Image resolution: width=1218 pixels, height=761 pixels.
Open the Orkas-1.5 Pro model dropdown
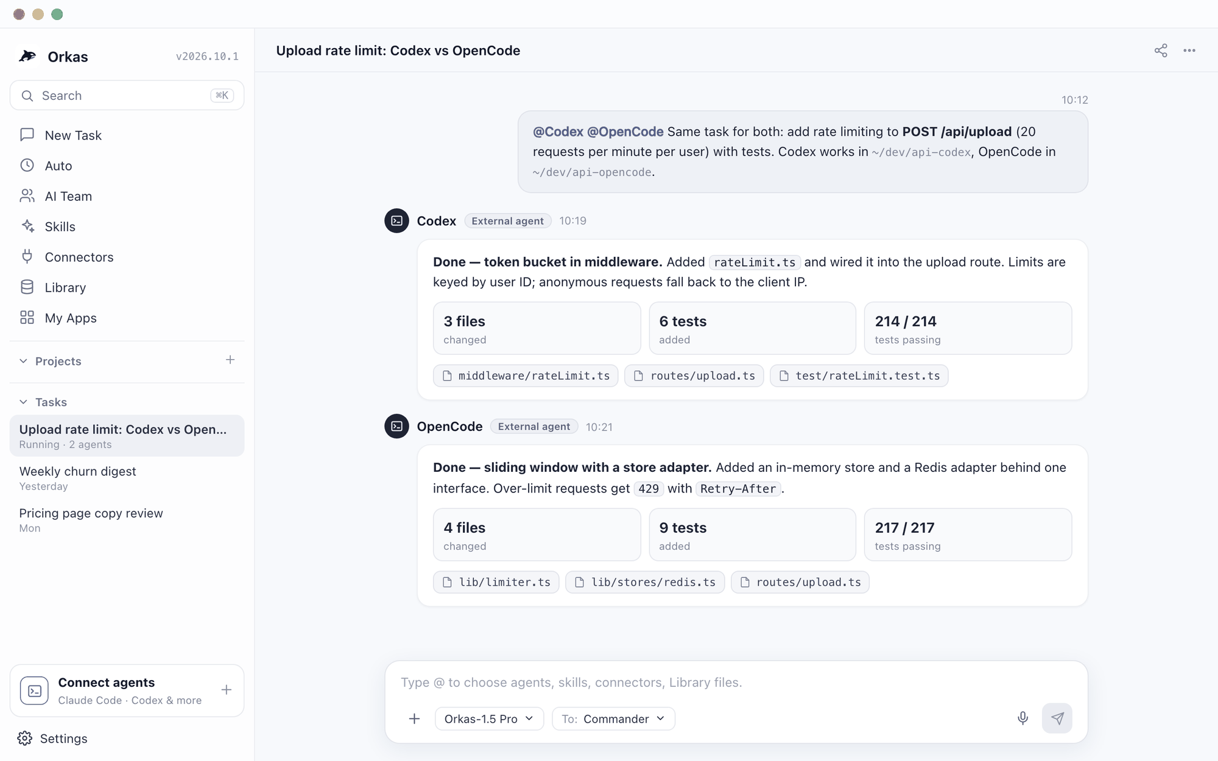489,718
